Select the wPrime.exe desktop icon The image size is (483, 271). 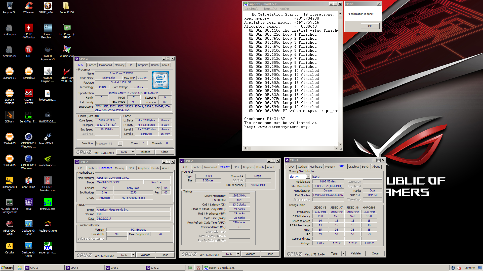(67, 51)
